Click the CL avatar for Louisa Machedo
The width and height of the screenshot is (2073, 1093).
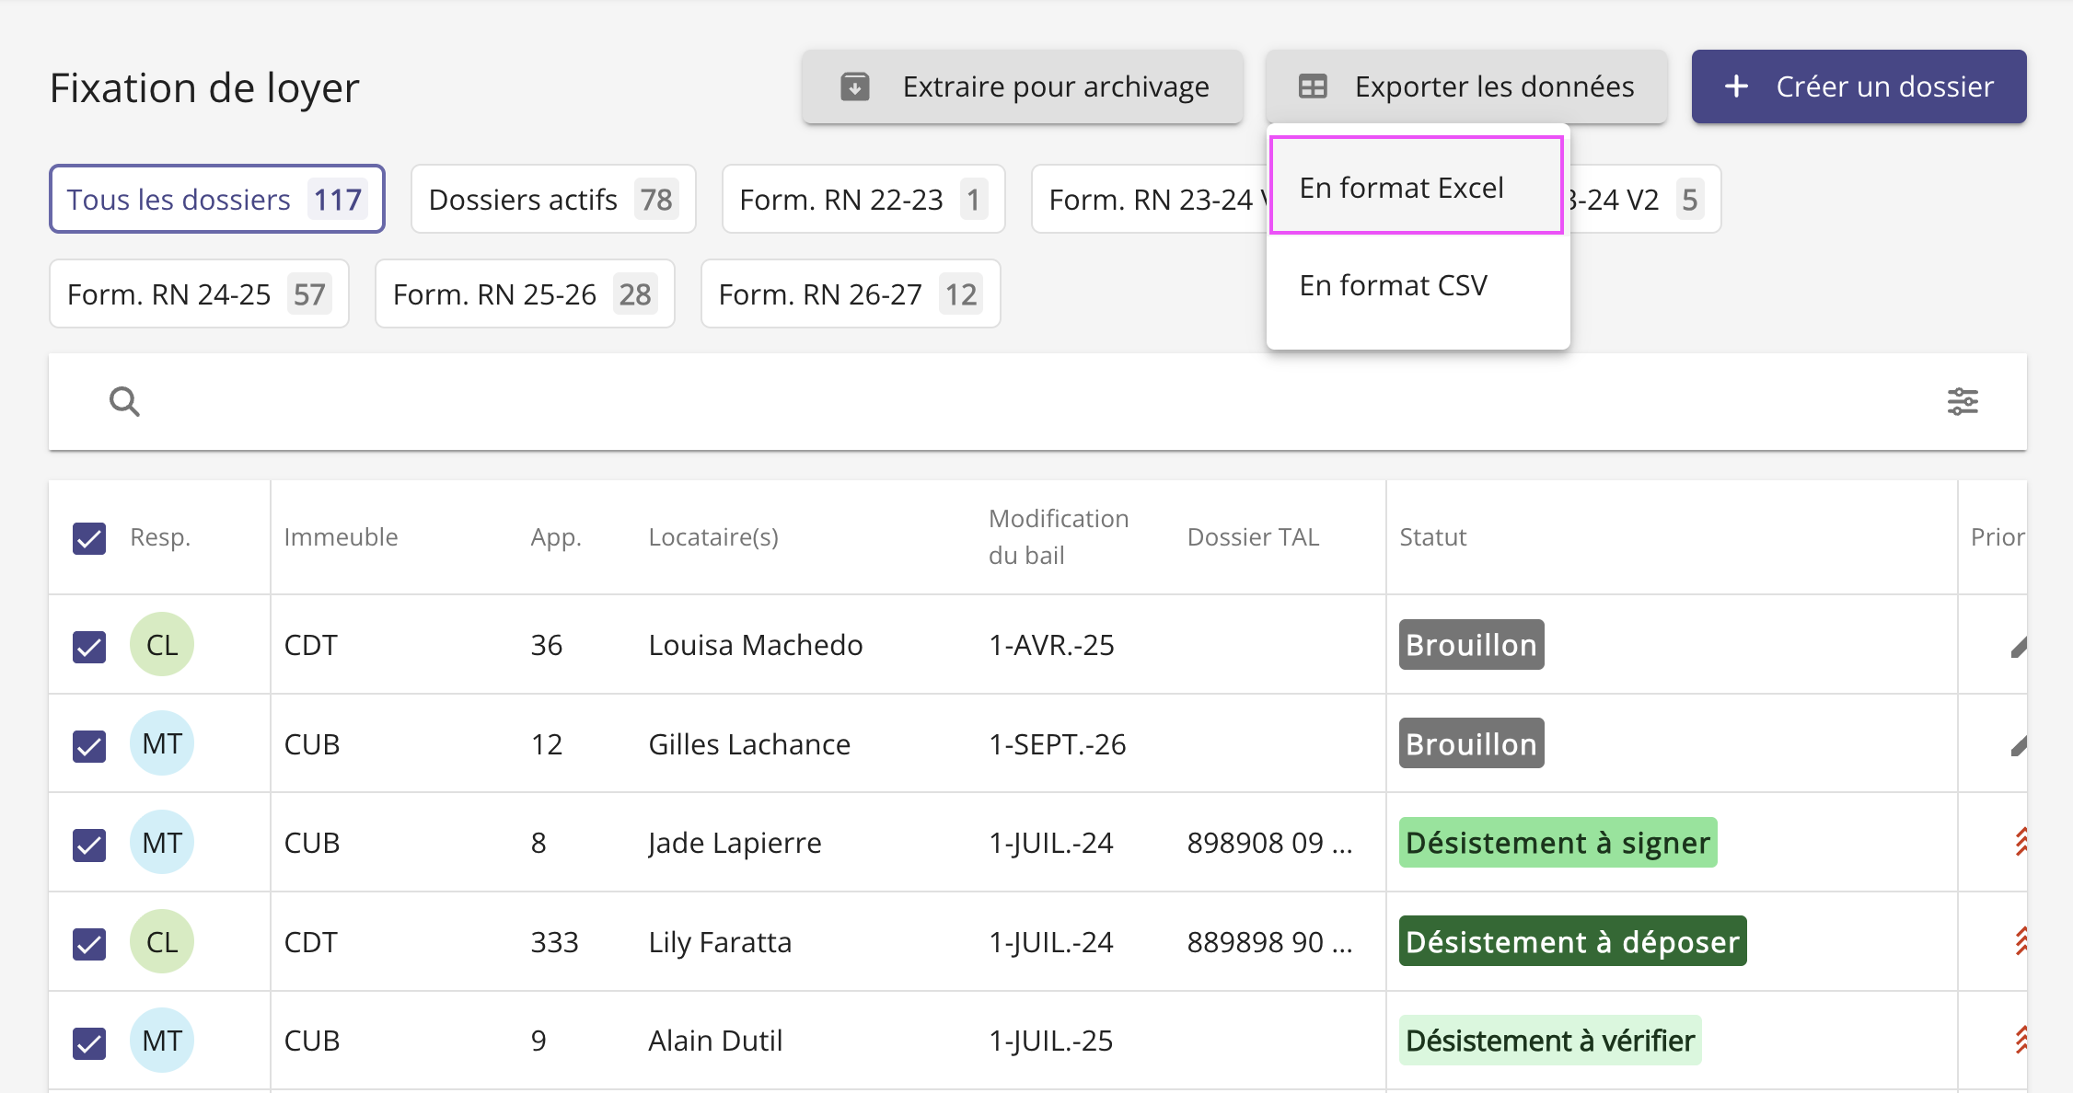(162, 645)
